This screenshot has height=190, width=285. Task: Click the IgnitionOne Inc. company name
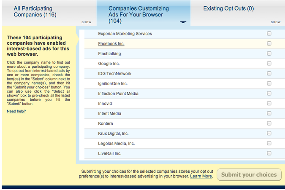[x=113, y=83]
